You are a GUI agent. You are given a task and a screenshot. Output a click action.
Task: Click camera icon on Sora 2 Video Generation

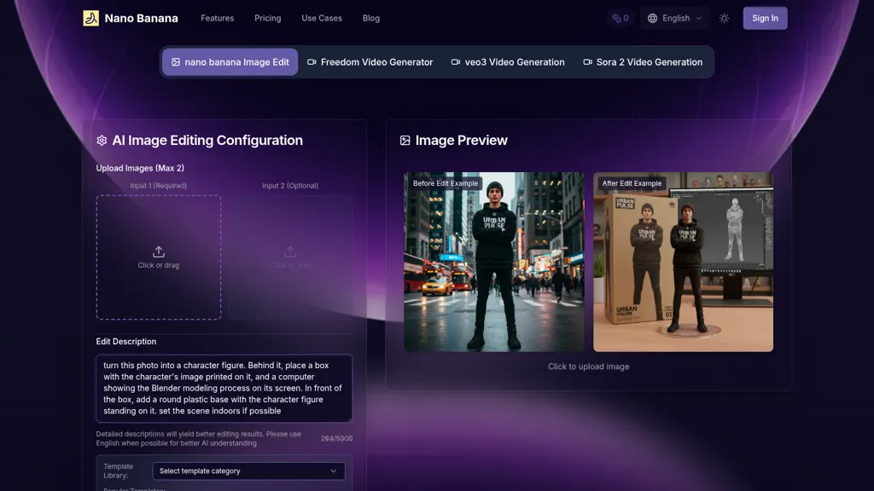point(587,61)
